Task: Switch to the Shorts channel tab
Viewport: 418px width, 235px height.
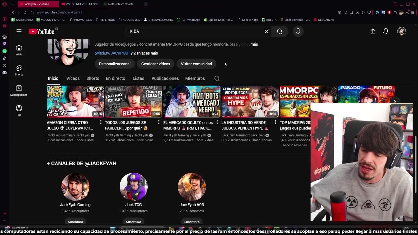Action: point(93,78)
